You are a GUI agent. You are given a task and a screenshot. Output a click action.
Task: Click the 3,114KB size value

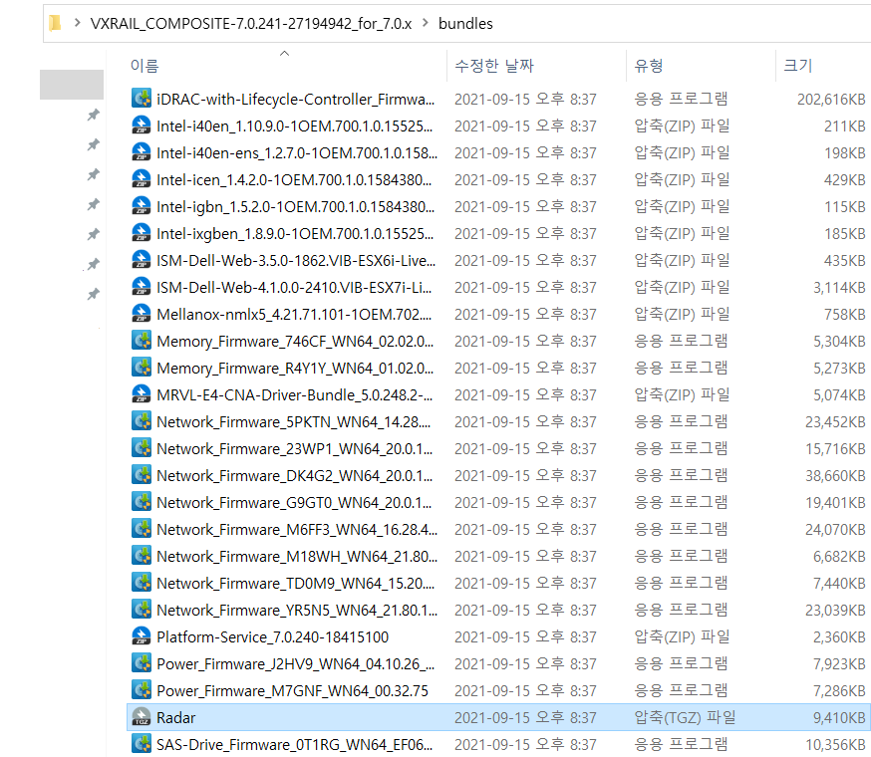[x=839, y=288]
